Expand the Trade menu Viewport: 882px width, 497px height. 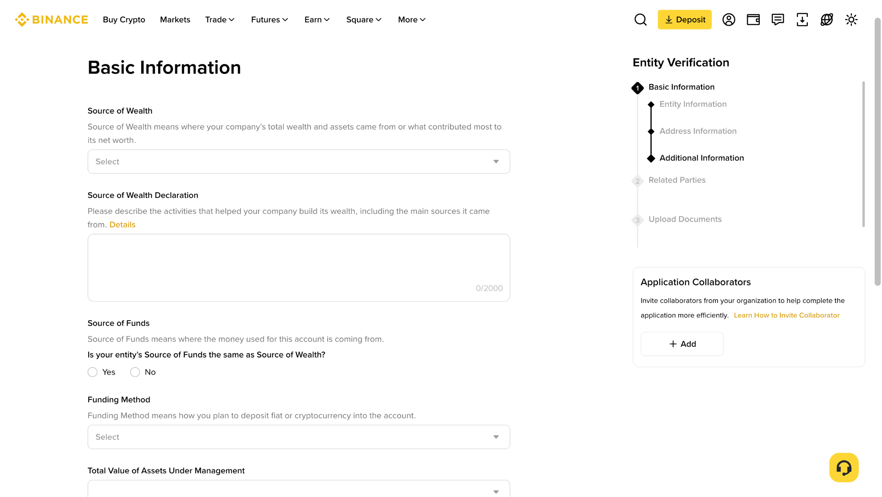[220, 20]
